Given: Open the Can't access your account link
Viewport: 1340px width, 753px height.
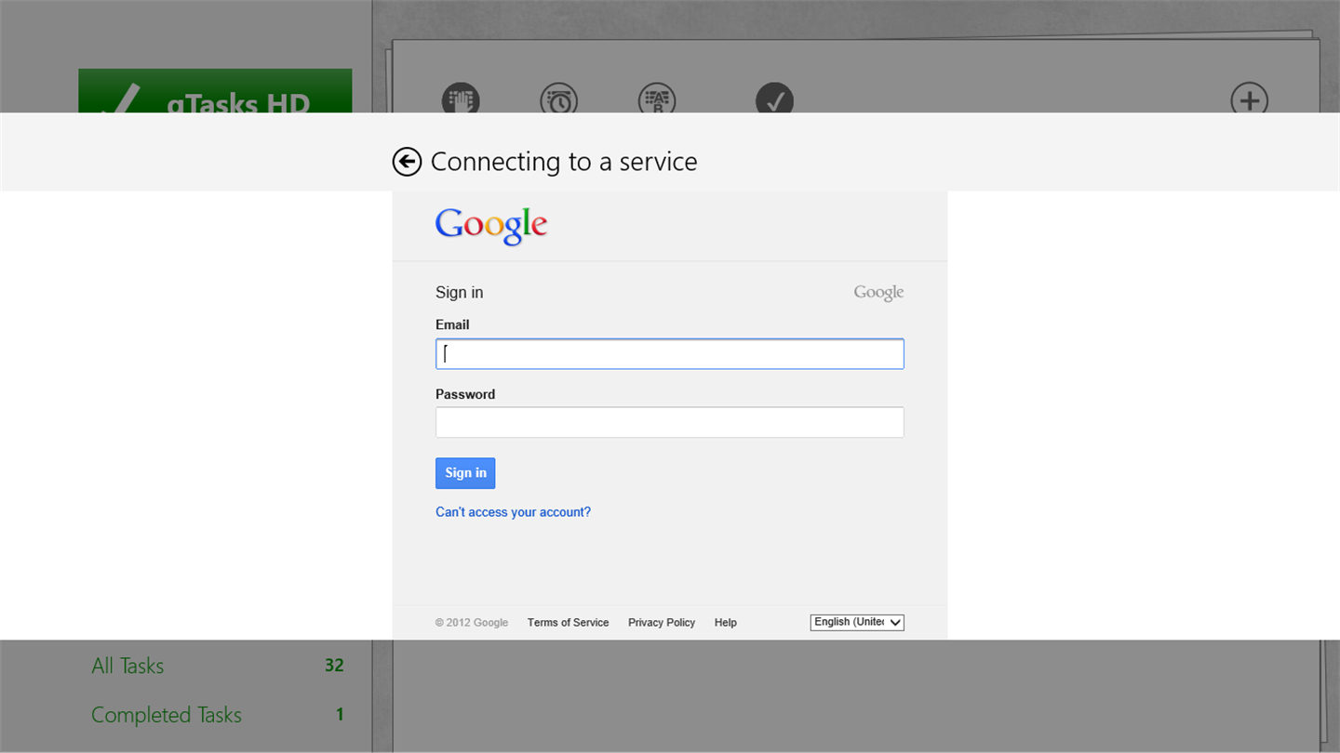Looking at the screenshot, I should [x=513, y=512].
